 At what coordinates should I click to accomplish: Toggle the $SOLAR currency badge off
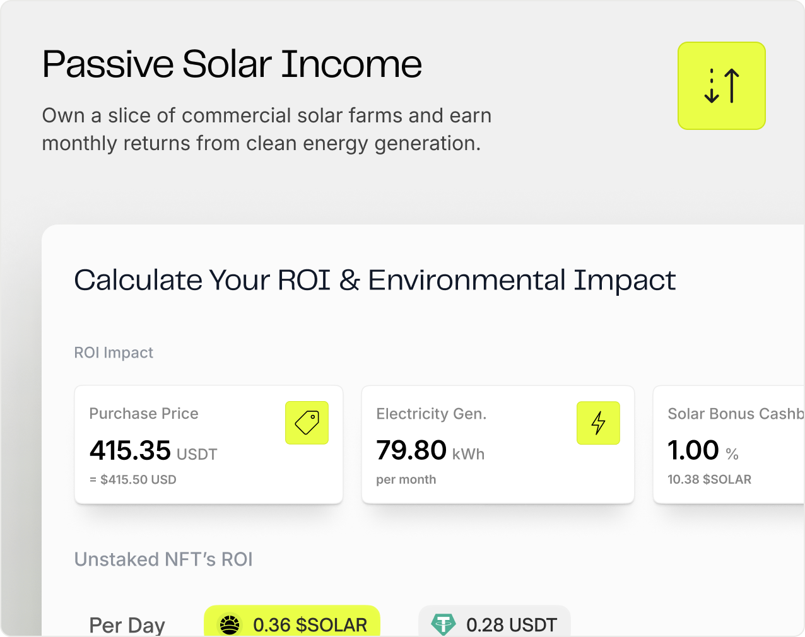click(292, 624)
